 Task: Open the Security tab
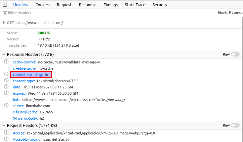[x=160, y=5]
